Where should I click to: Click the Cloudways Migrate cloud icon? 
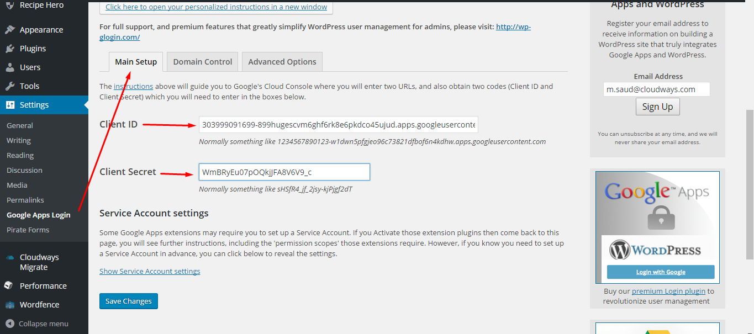[9, 257]
